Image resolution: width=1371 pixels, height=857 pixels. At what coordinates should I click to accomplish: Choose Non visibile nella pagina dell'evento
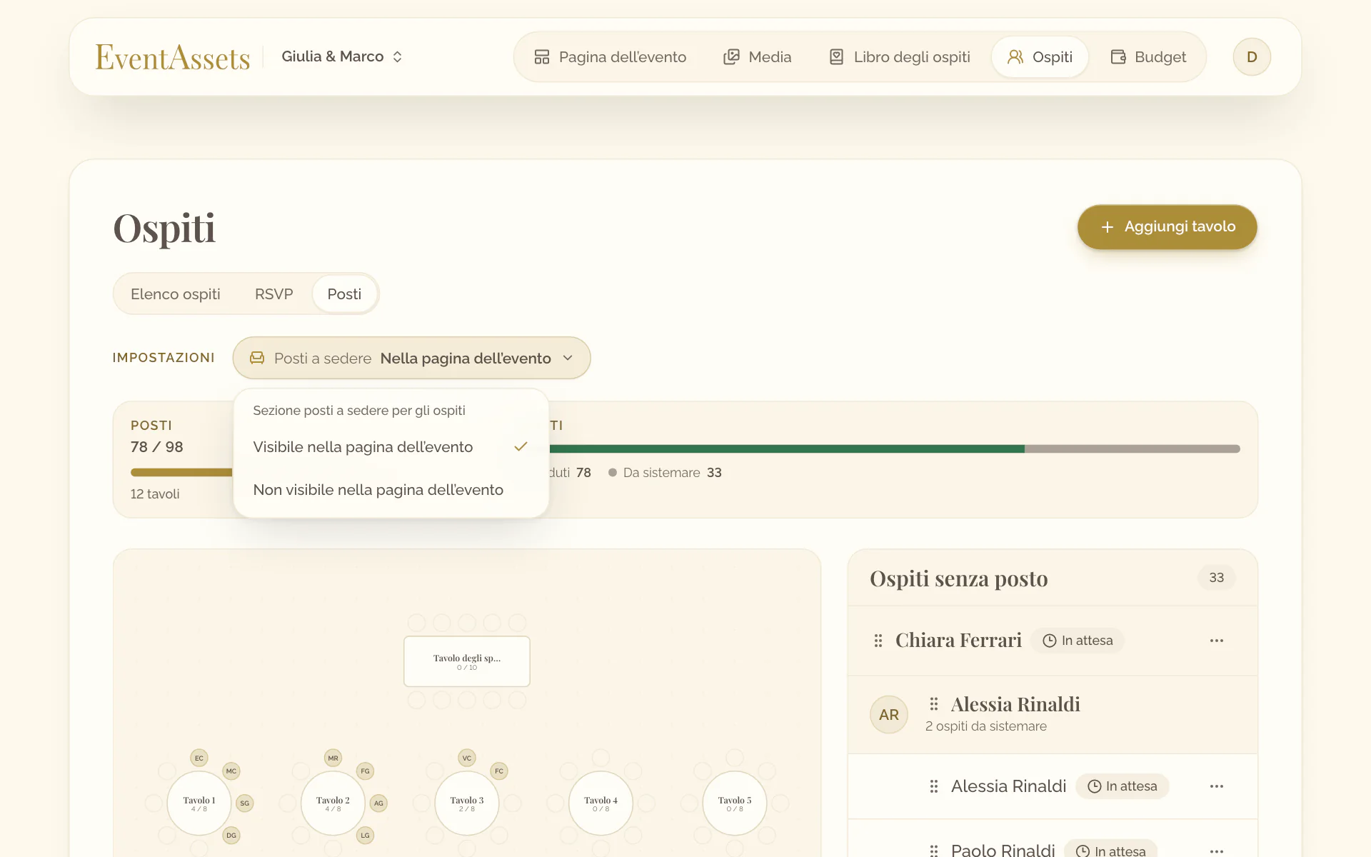(x=391, y=490)
